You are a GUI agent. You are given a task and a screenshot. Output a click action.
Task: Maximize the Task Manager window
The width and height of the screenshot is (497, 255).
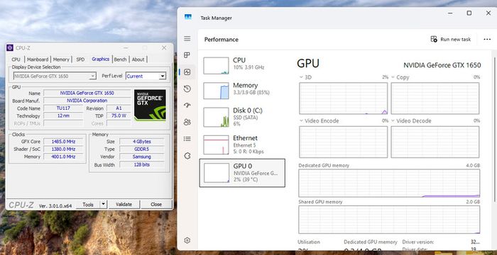(x=469, y=13)
